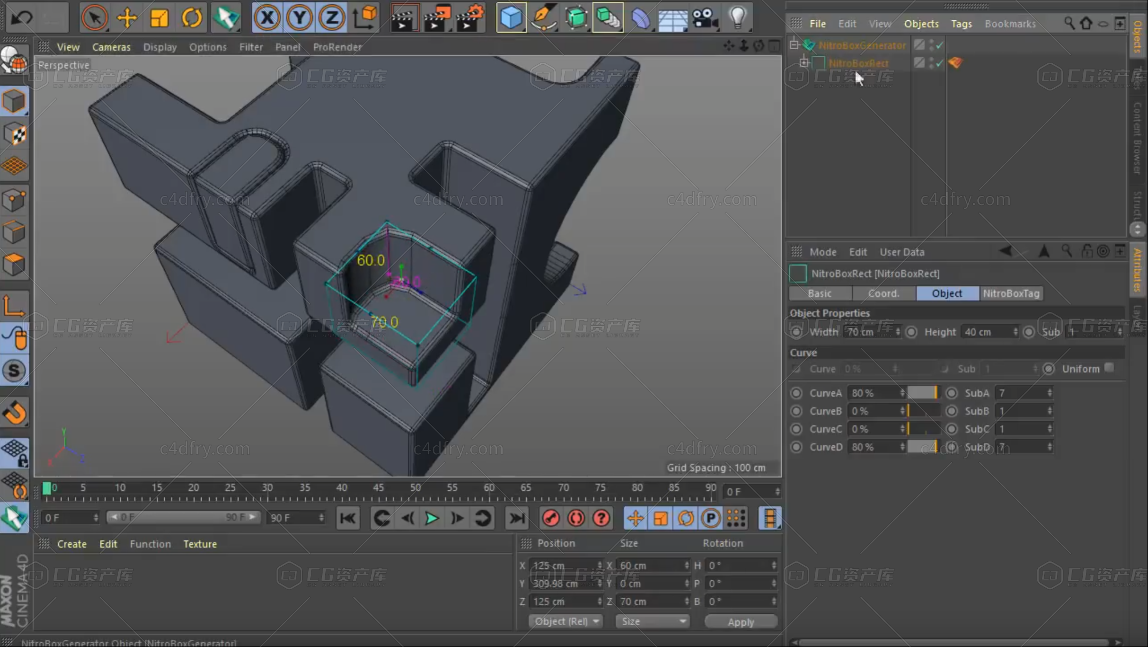Open the Subdivision Surface generator menu

(x=576, y=18)
